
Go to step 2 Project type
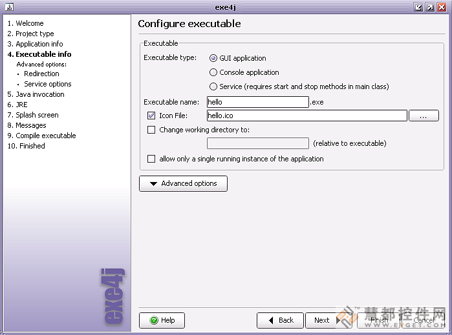pos(30,34)
